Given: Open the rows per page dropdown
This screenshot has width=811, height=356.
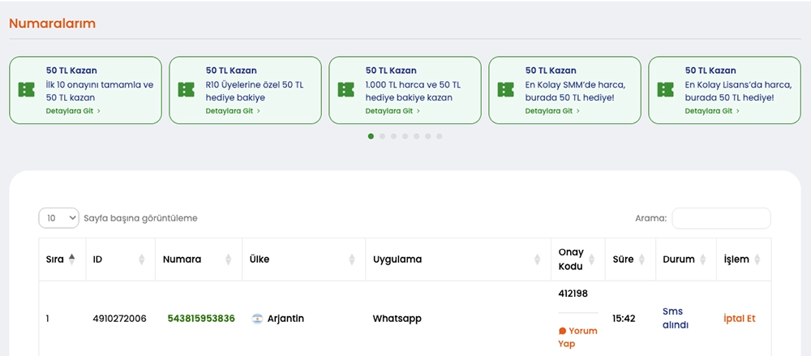Looking at the screenshot, I should [x=59, y=218].
